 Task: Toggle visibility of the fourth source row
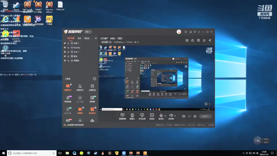coord(65,56)
